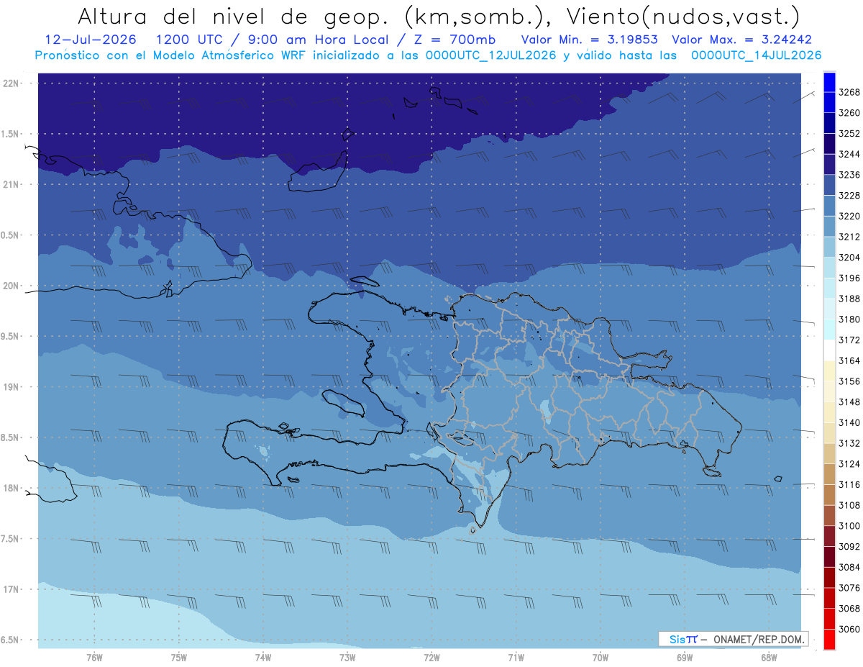Pick the legend swatch between 3228 and 3220

tap(829, 206)
